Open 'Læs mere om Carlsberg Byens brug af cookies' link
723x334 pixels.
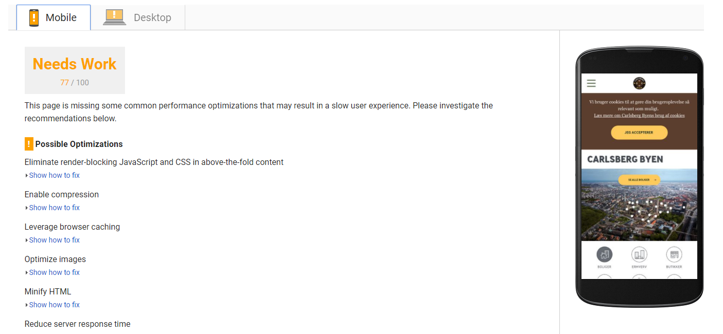(639, 116)
